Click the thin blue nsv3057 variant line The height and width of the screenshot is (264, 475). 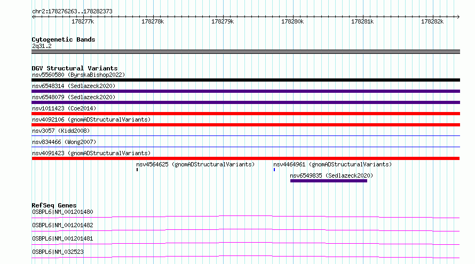pyautogui.click(x=246, y=135)
